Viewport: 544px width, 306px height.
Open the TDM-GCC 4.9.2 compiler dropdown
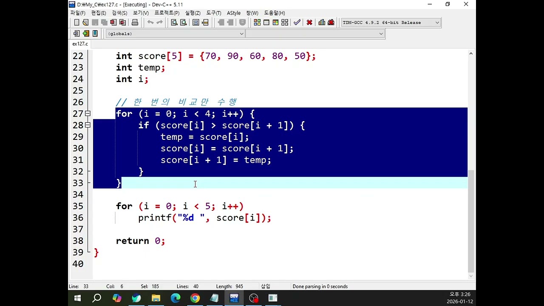click(x=391, y=23)
